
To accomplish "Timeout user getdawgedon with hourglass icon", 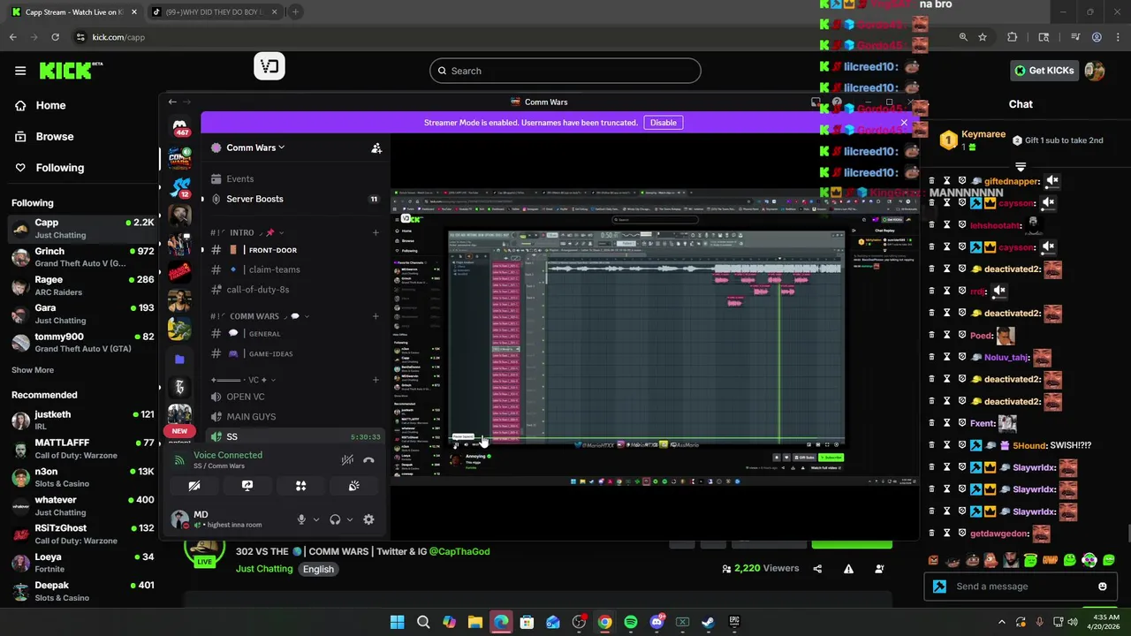I will [946, 534].
